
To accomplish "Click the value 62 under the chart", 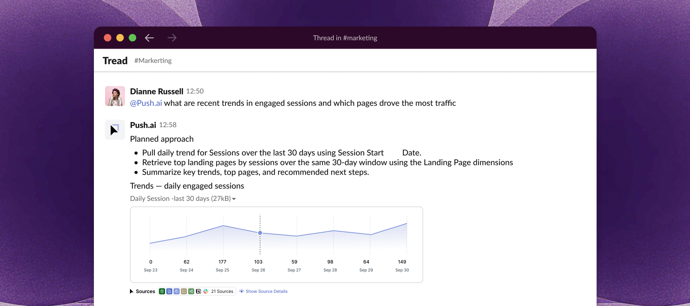I will (x=186, y=262).
